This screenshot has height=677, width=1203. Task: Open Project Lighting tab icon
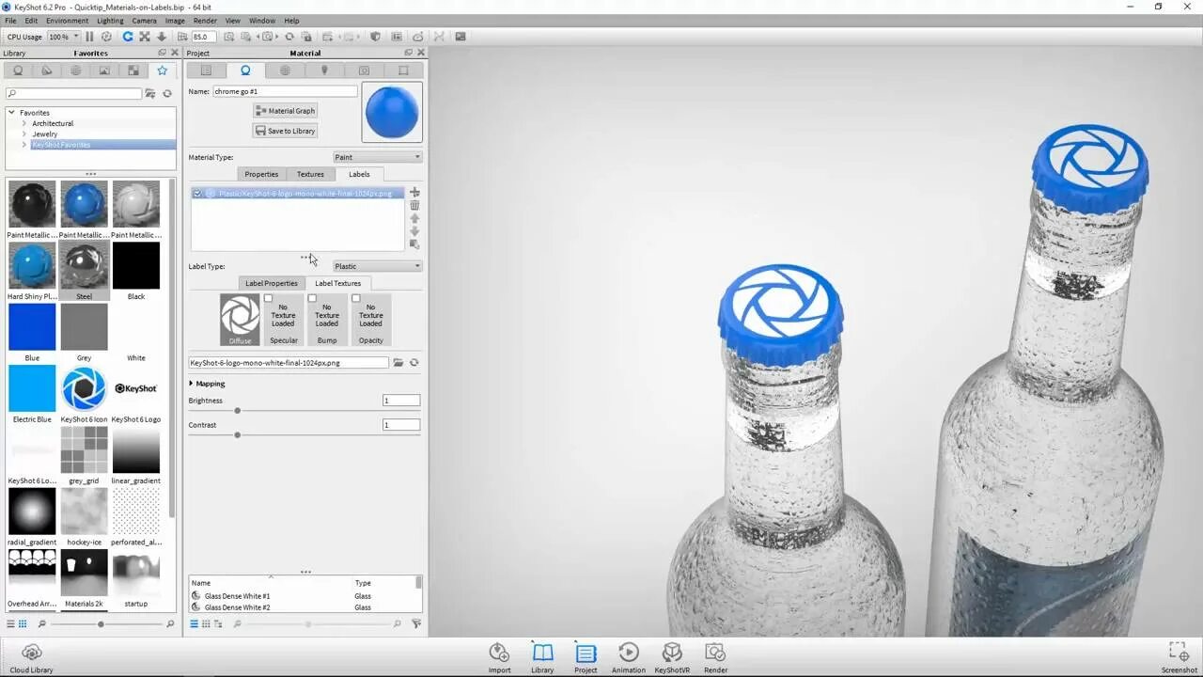point(324,71)
